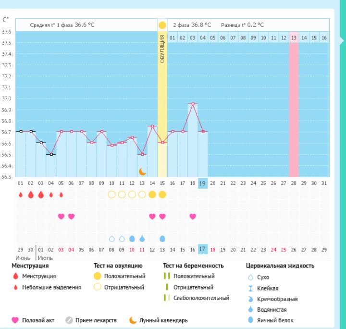This screenshot has height=329, width=346.
Task: Select the menstruation drop on cycle day 02
Action: pyautogui.click(x=31, y=195)
